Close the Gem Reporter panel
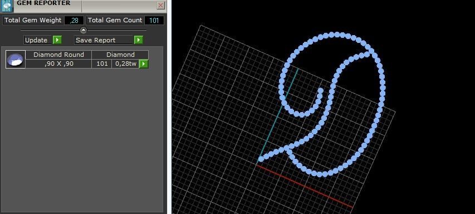 tap(161, 5)
